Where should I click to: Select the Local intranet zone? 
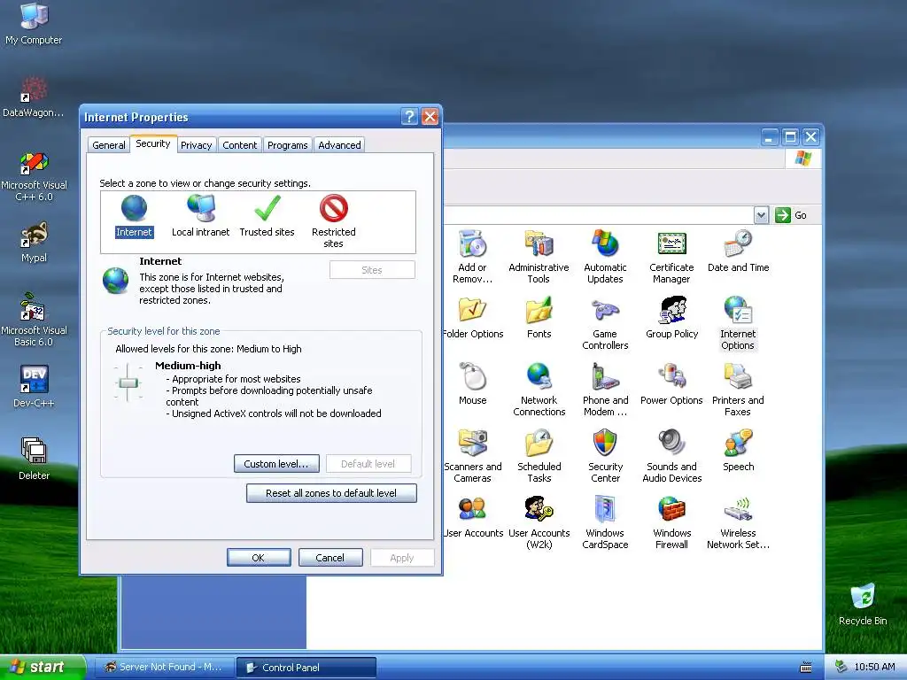[201, 216]
